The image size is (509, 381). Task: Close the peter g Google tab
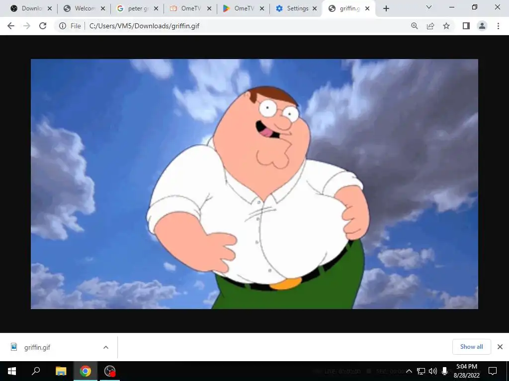point(156,9)
